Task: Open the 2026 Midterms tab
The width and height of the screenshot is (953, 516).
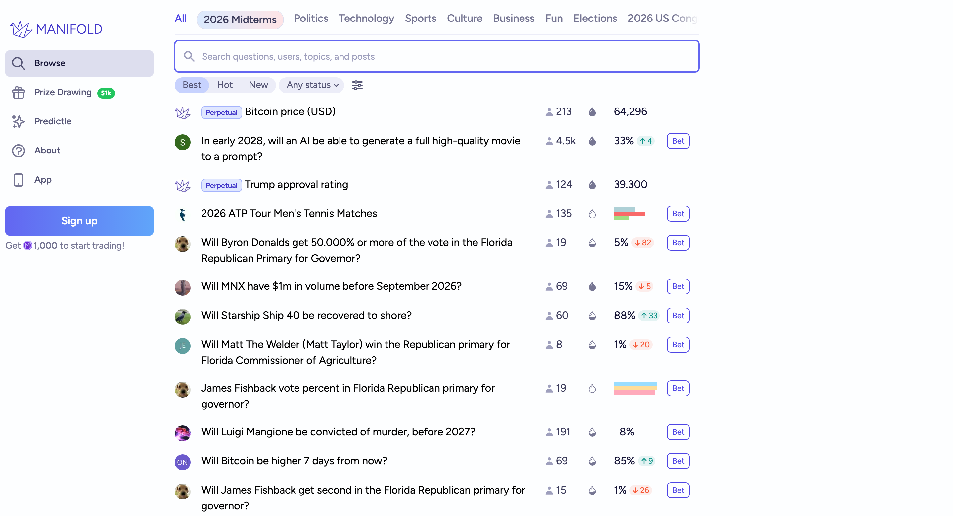Action: pos(240,19)
